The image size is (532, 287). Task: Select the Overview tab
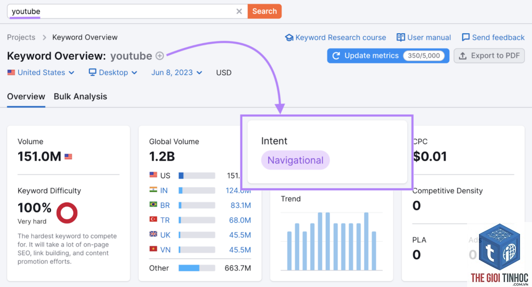(26, 97)
